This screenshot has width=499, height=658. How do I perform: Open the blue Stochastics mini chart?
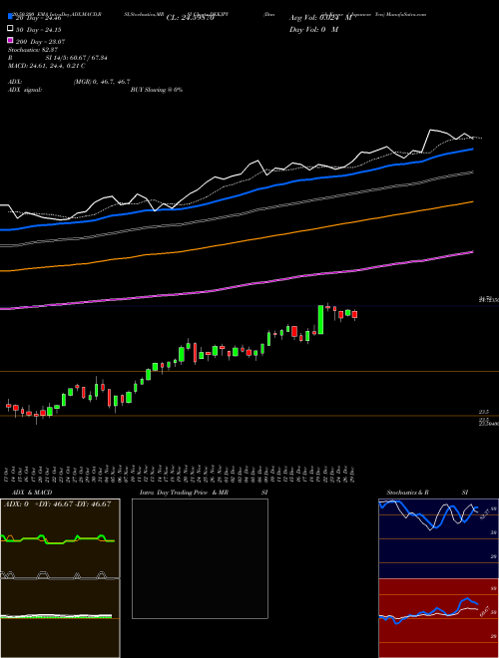pos(438,538)
